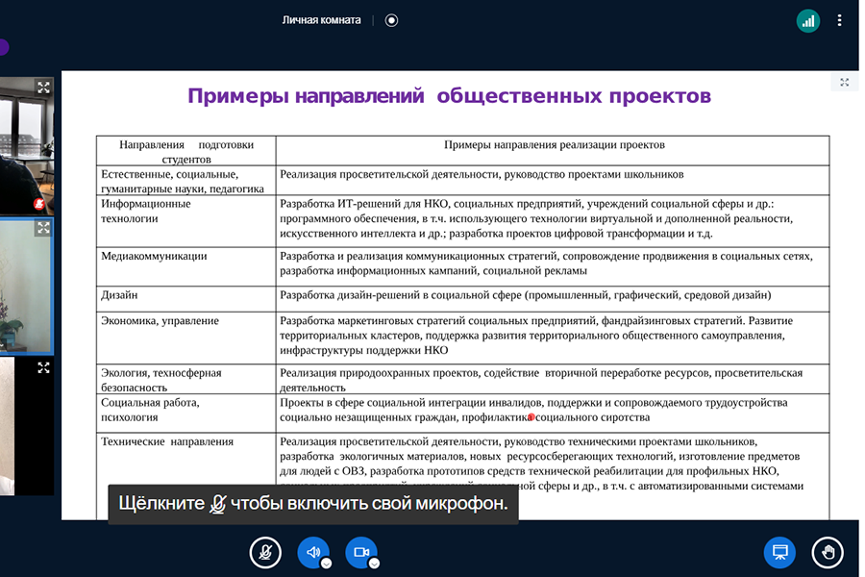Open the three-dot options menu
The image size is (865, 577).
pos(839,20)
